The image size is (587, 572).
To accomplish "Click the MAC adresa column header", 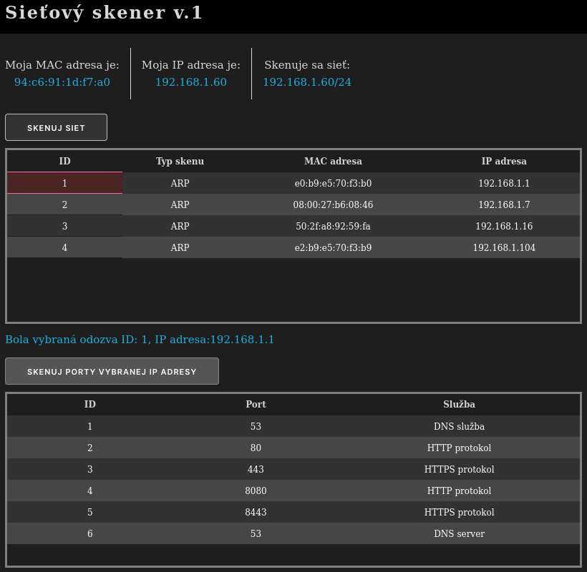I will [x=333, y=162].
